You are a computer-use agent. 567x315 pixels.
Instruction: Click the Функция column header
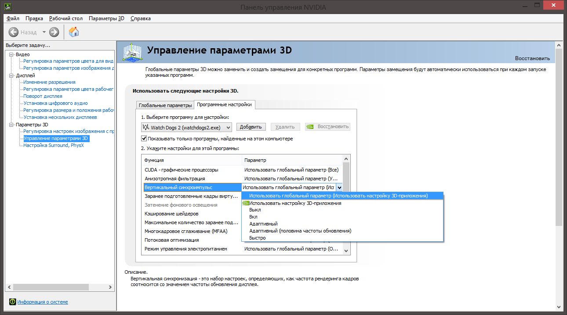(192, 160)
